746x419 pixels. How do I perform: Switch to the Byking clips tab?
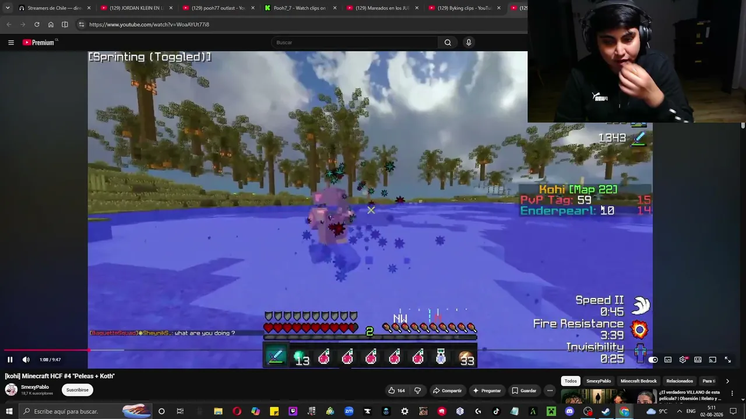464,8
